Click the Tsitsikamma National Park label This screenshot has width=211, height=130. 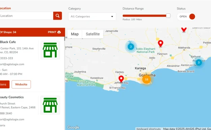pos(86,83)
